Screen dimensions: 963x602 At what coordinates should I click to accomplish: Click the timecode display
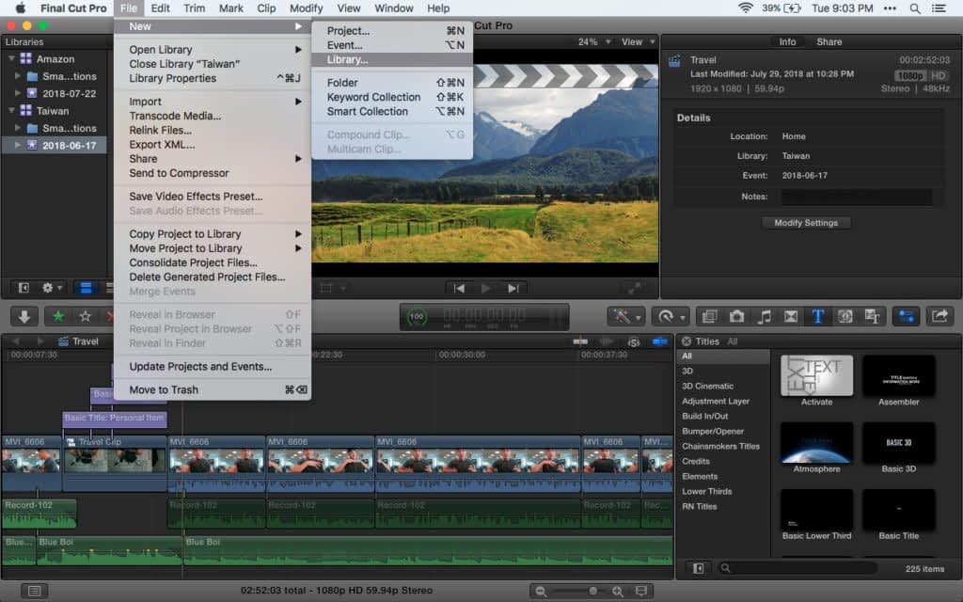point(484,317)
